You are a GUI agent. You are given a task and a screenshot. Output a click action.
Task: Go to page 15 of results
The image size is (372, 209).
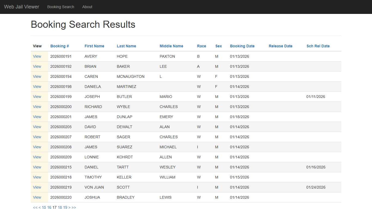pos(44,207)
